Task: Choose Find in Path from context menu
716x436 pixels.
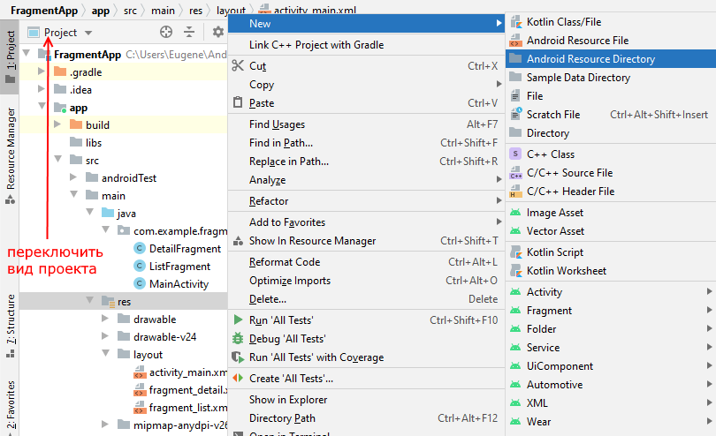Action: coord(281,143)
